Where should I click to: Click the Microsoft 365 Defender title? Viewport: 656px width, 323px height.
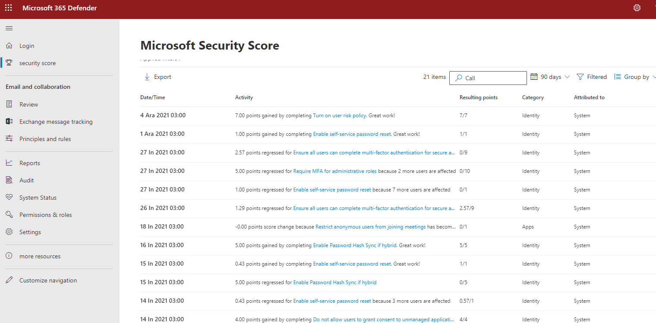(x=60, y=8)
